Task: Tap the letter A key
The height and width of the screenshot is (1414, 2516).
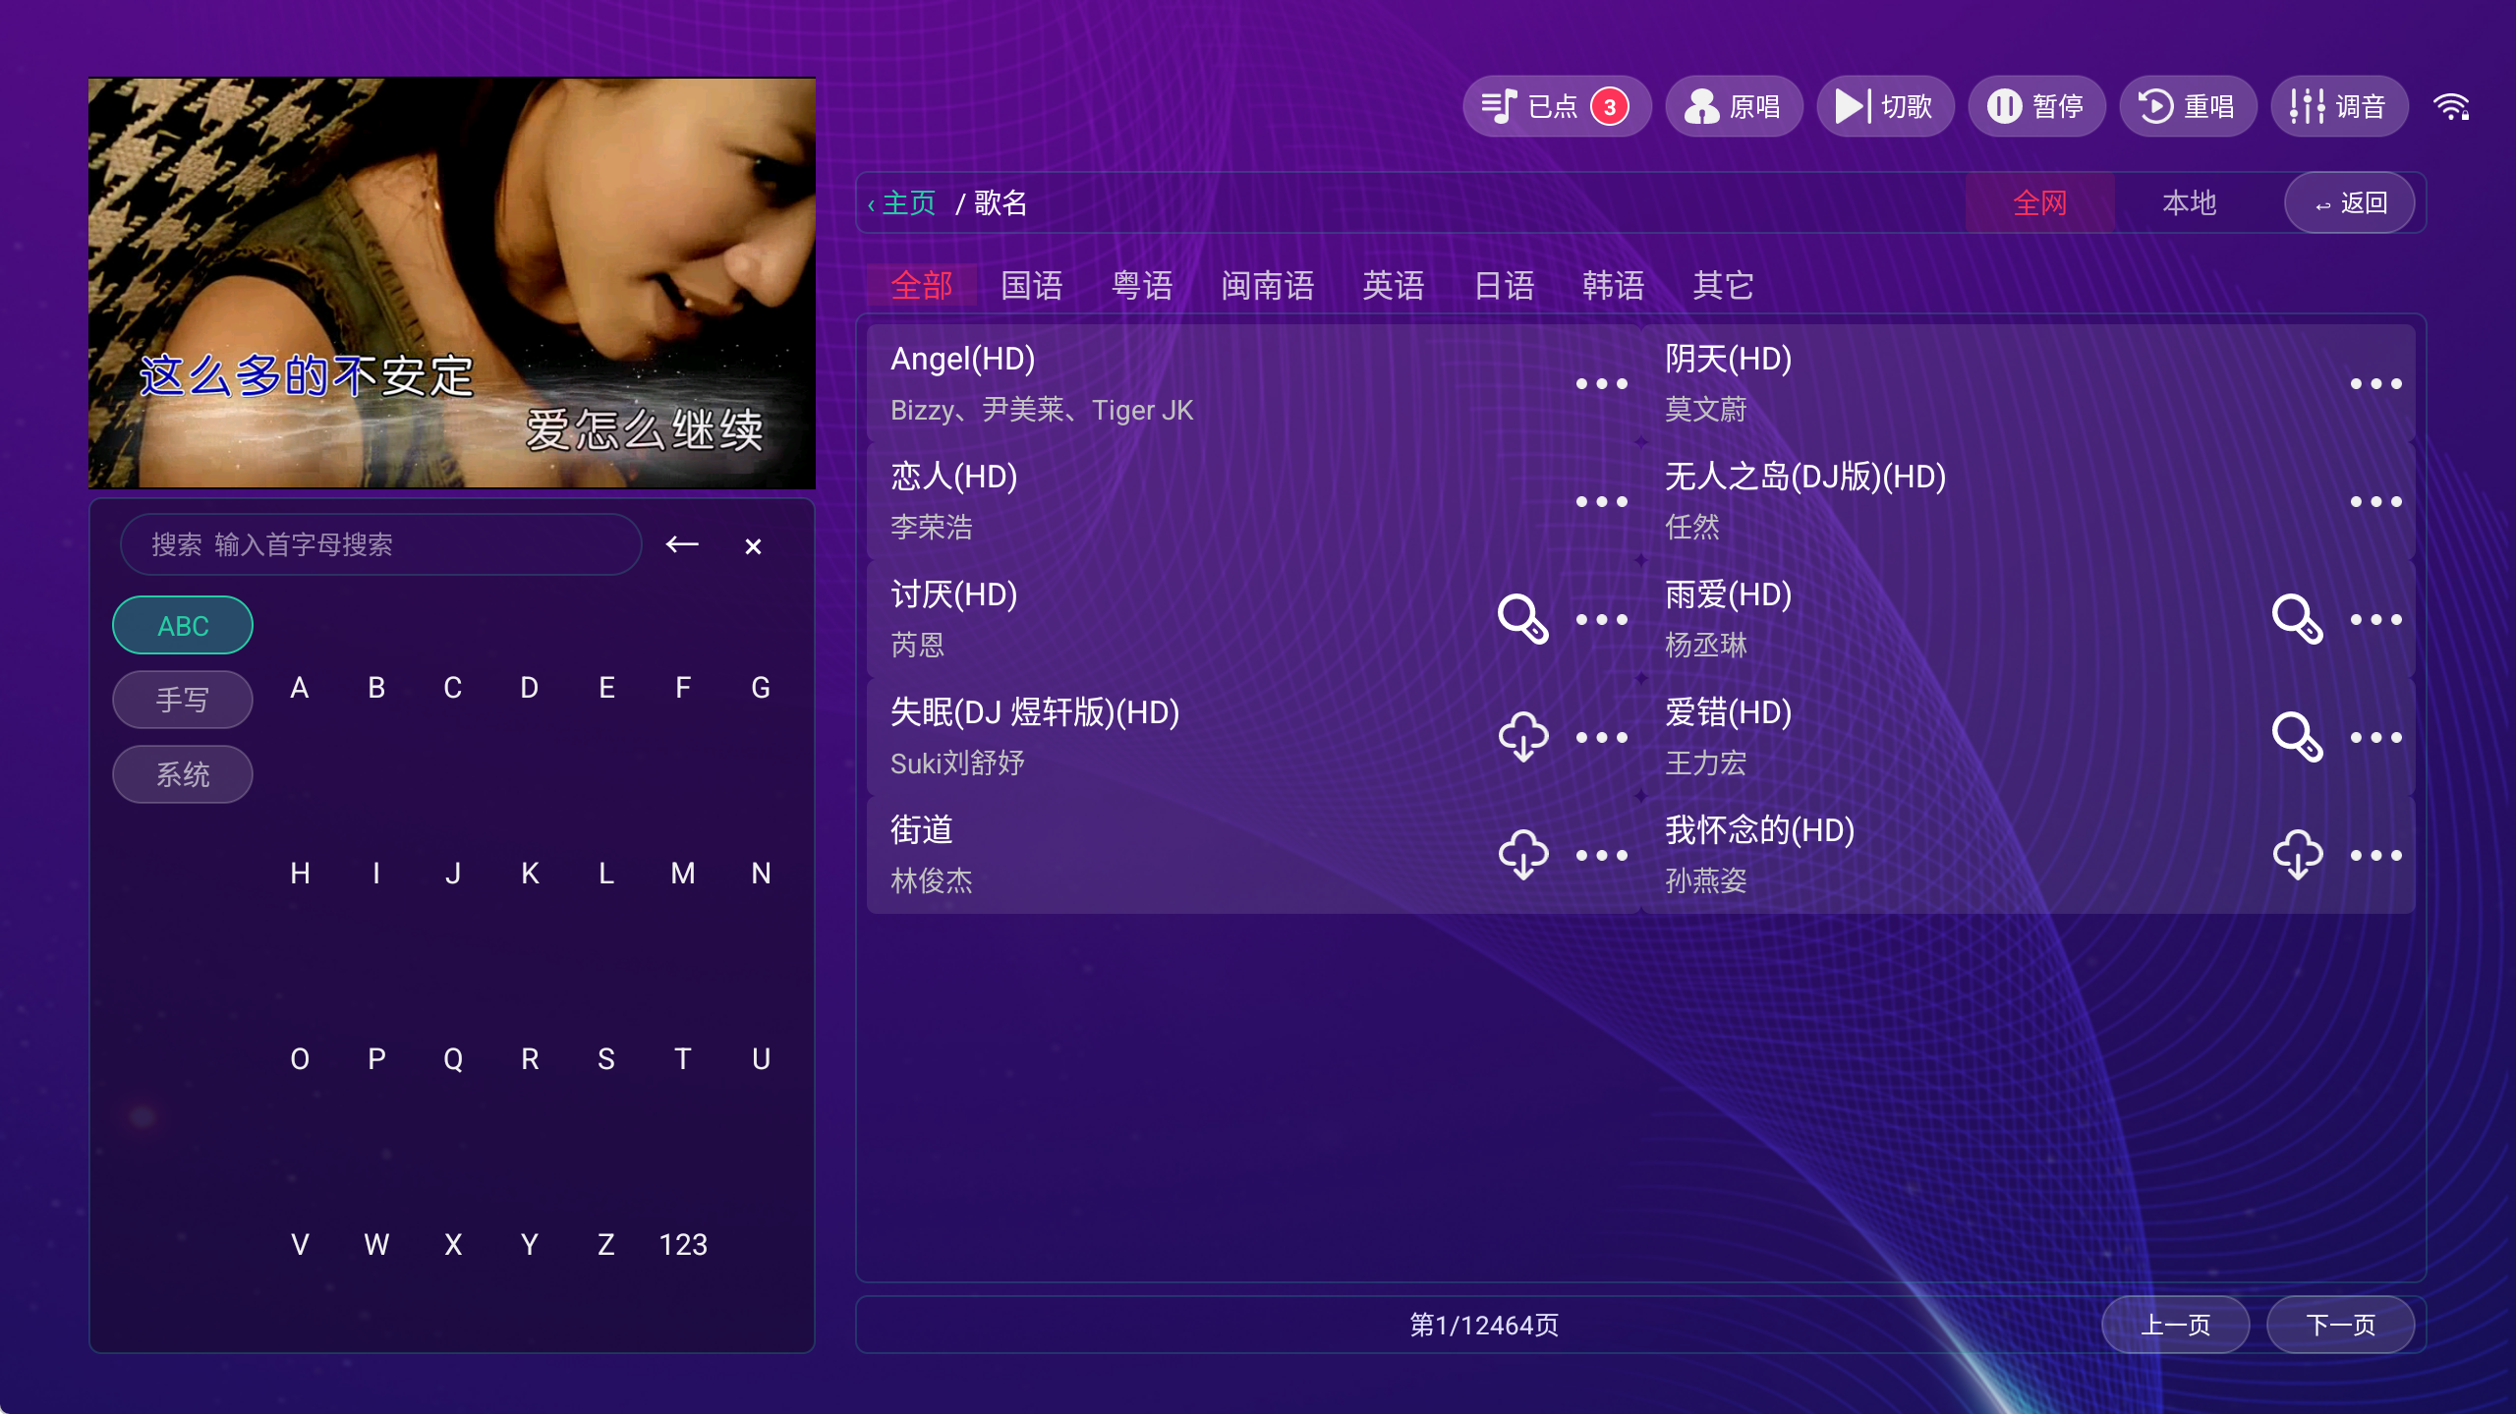Action: point(300,688)
